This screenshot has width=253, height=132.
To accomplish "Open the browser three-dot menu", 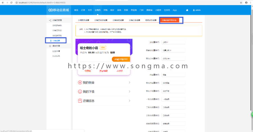I will point(250,3).
